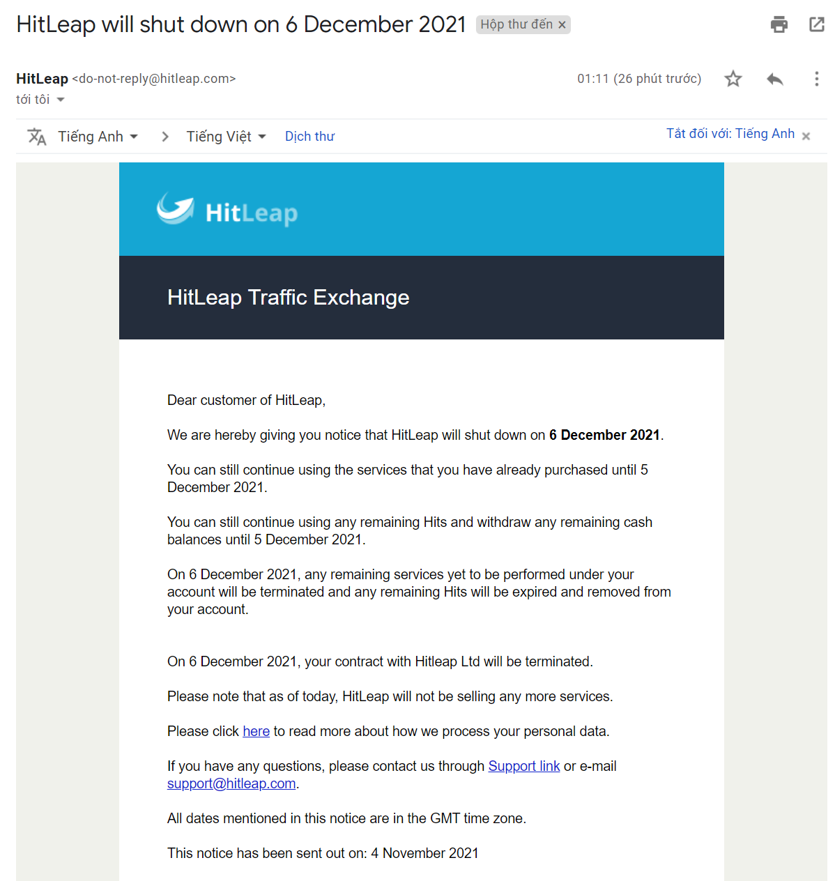The height and width of the screenshot is (881, 835).
Task: Click the translate icon in translation bar
Action: 36,137
